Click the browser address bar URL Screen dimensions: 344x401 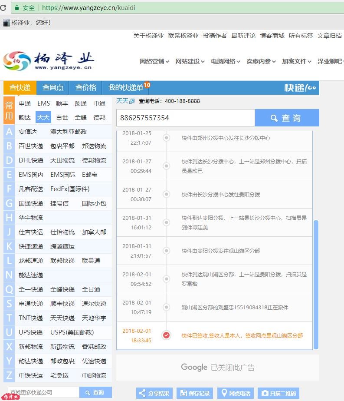tap(88, 8)
